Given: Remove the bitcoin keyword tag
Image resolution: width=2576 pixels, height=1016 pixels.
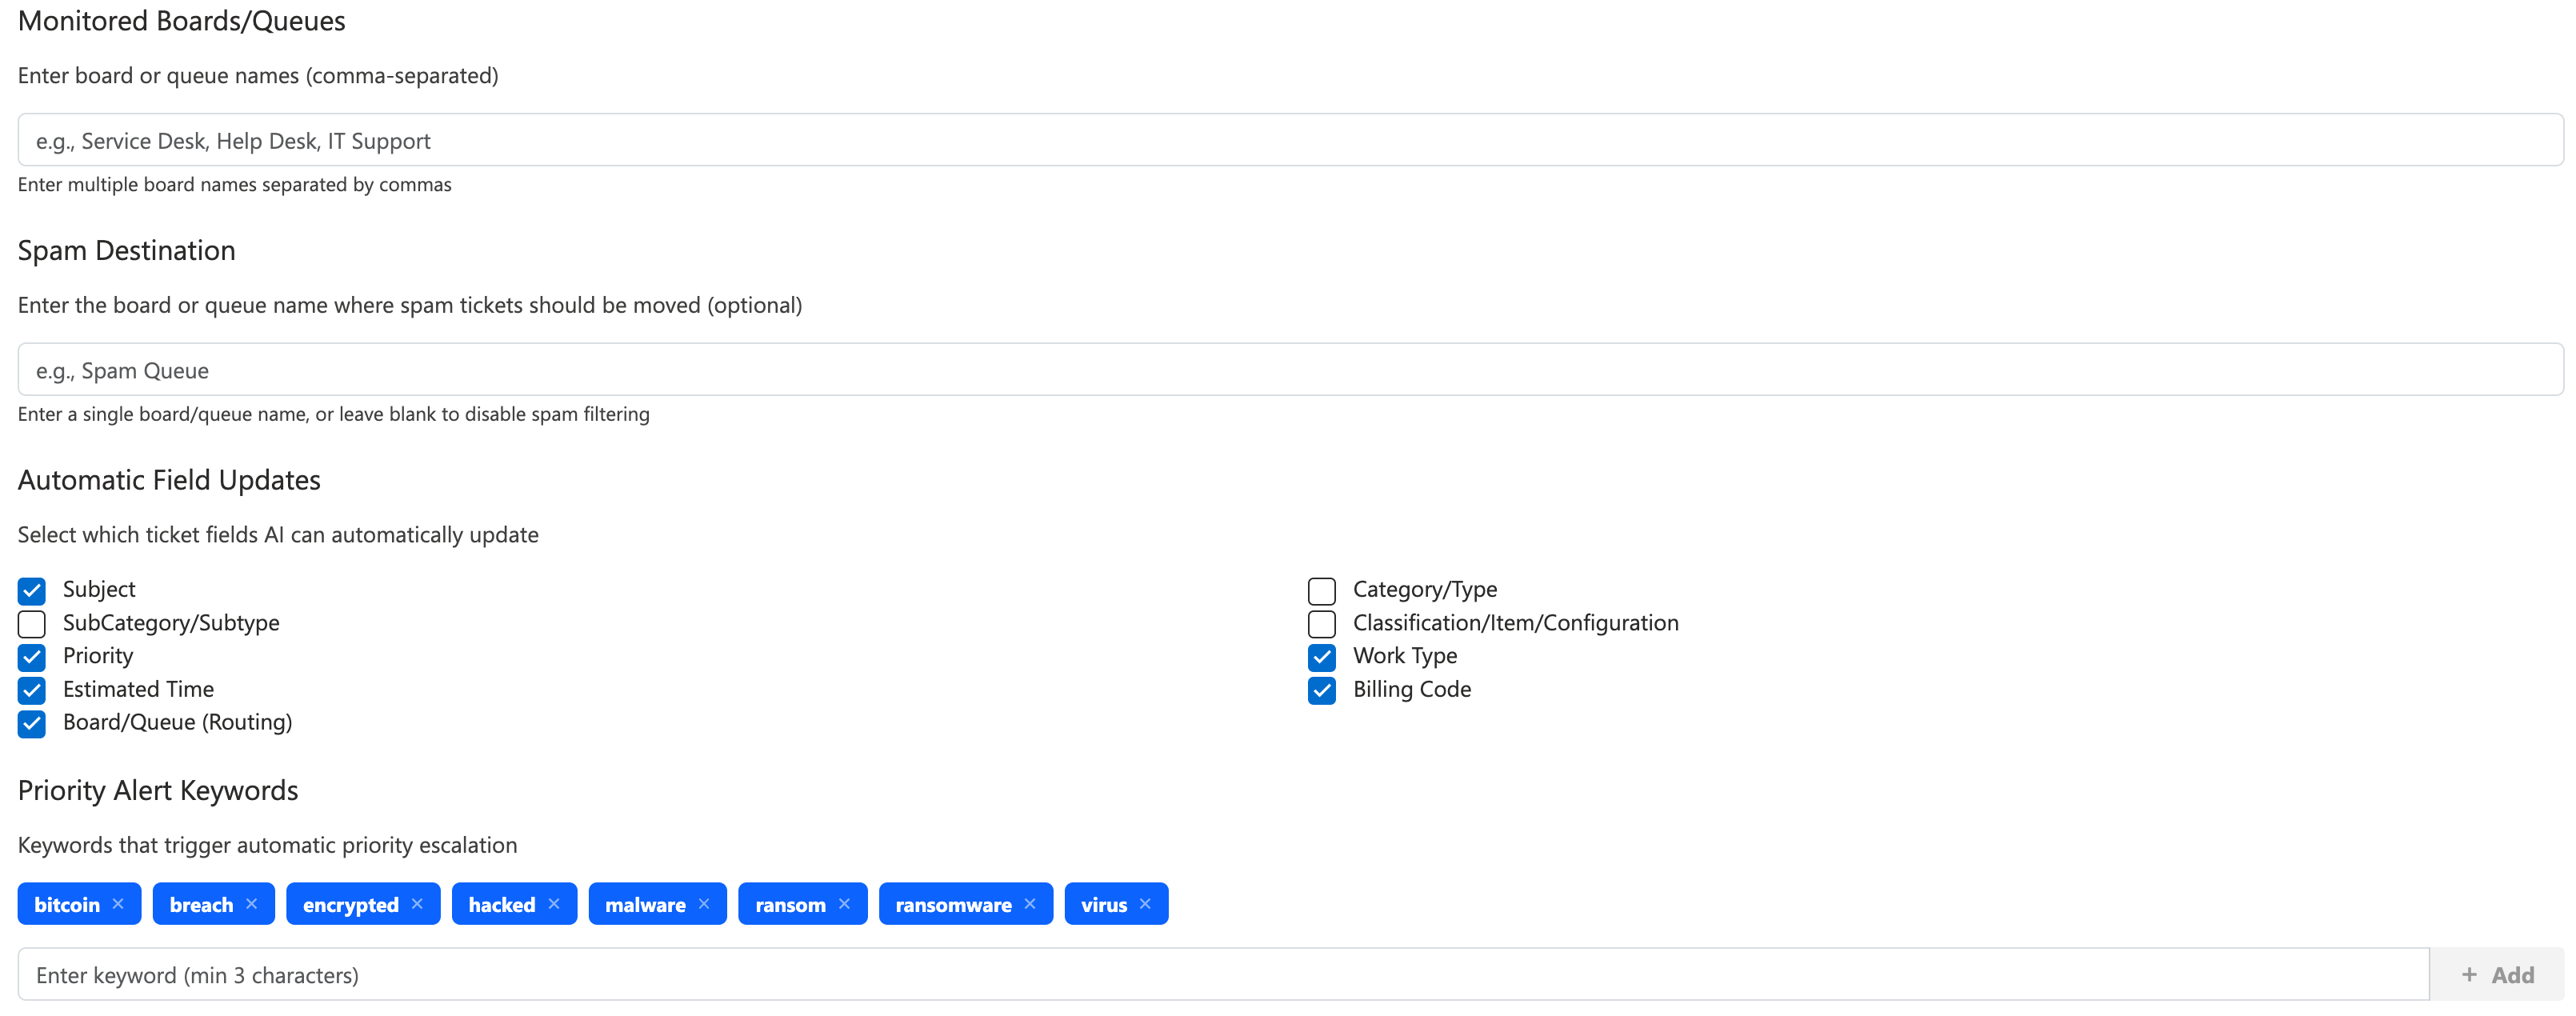Looking at the screenshot, I should pyautogui.click(x=118, y=903).
